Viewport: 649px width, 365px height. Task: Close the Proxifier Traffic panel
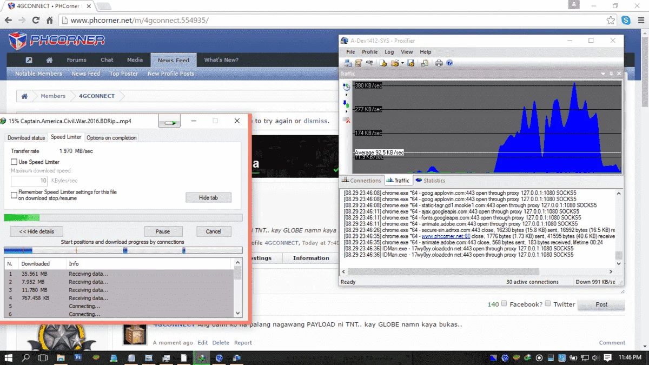(x=619, y=74)
